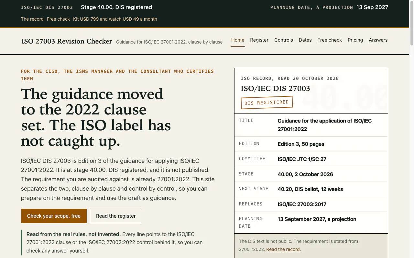Open the Controls nav item
414x258 pixels.
284,40
